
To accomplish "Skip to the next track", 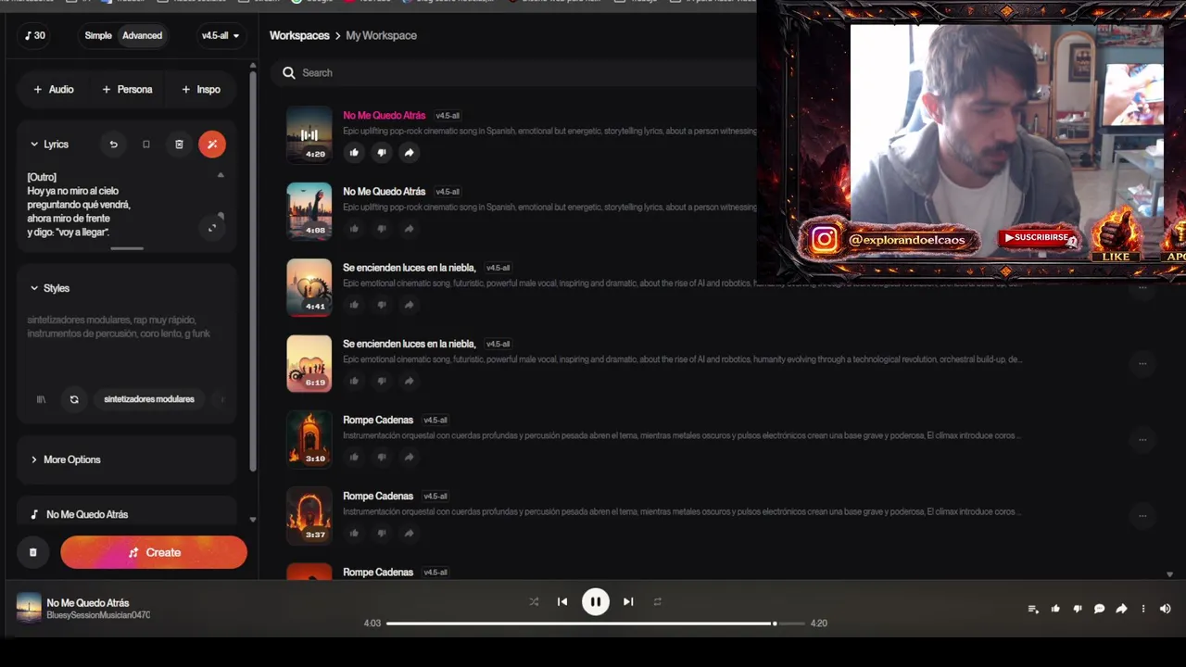I will (628, 601).
